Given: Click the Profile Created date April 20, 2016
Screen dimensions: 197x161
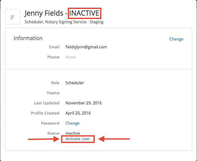Looking at the screenshot, I should [x=78, y=113].
